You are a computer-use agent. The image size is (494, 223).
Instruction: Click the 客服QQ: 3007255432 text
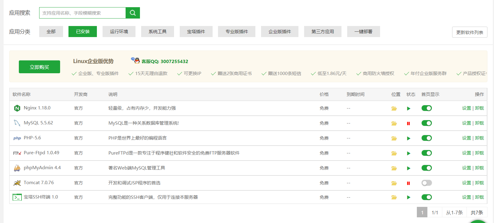165,61
